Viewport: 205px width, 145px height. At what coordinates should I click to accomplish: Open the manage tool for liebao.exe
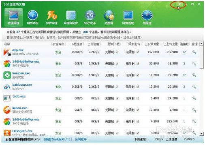[194, 110]
